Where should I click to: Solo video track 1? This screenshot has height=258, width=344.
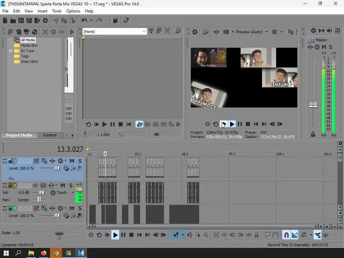pos(80,161)
